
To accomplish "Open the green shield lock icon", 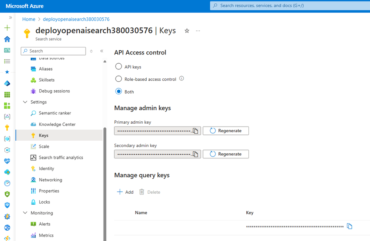I will pyautogui.click(x=7, y=194).
